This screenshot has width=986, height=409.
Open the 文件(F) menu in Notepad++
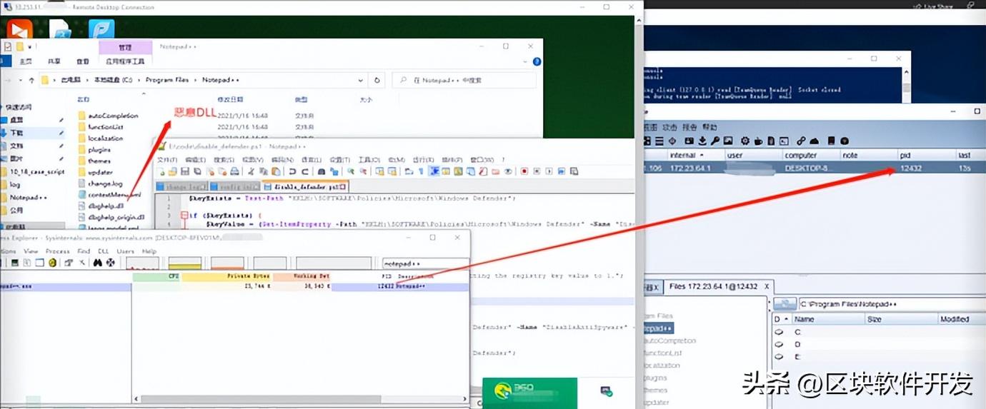coord(167,160)
